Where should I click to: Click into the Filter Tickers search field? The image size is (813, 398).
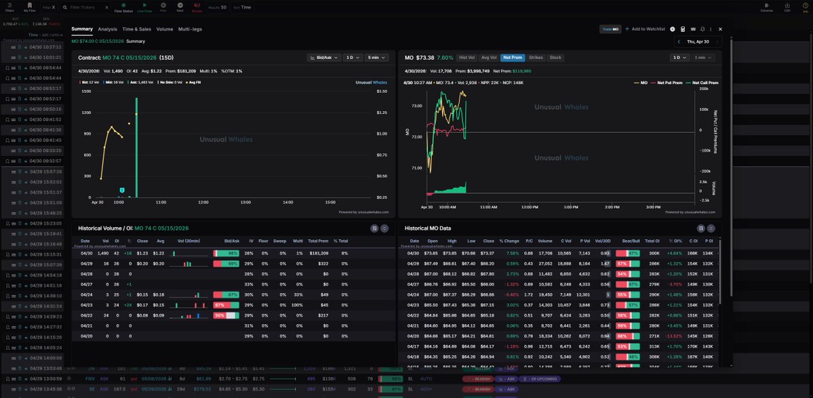(x=85, y=7)
